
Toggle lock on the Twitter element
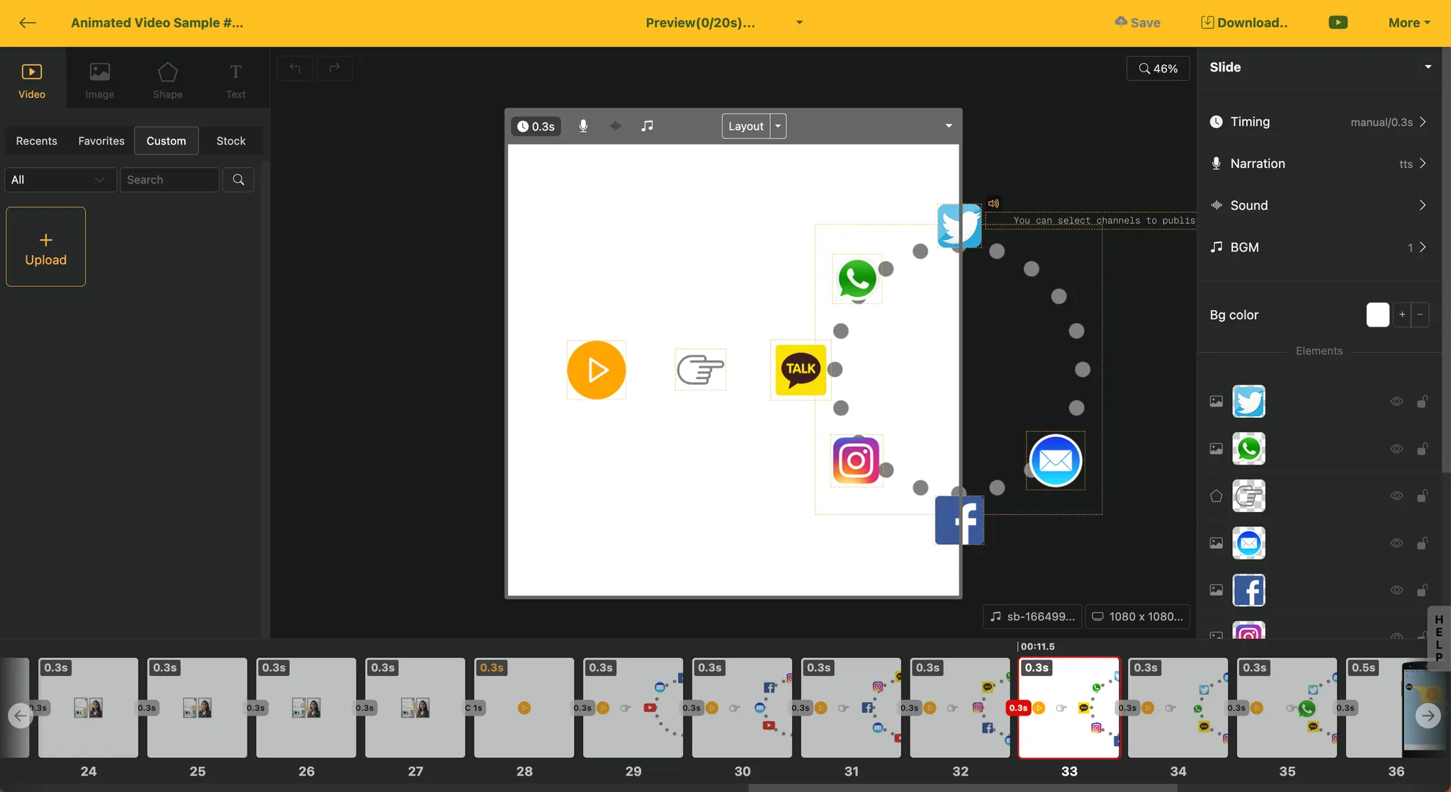coord(1422,402)
